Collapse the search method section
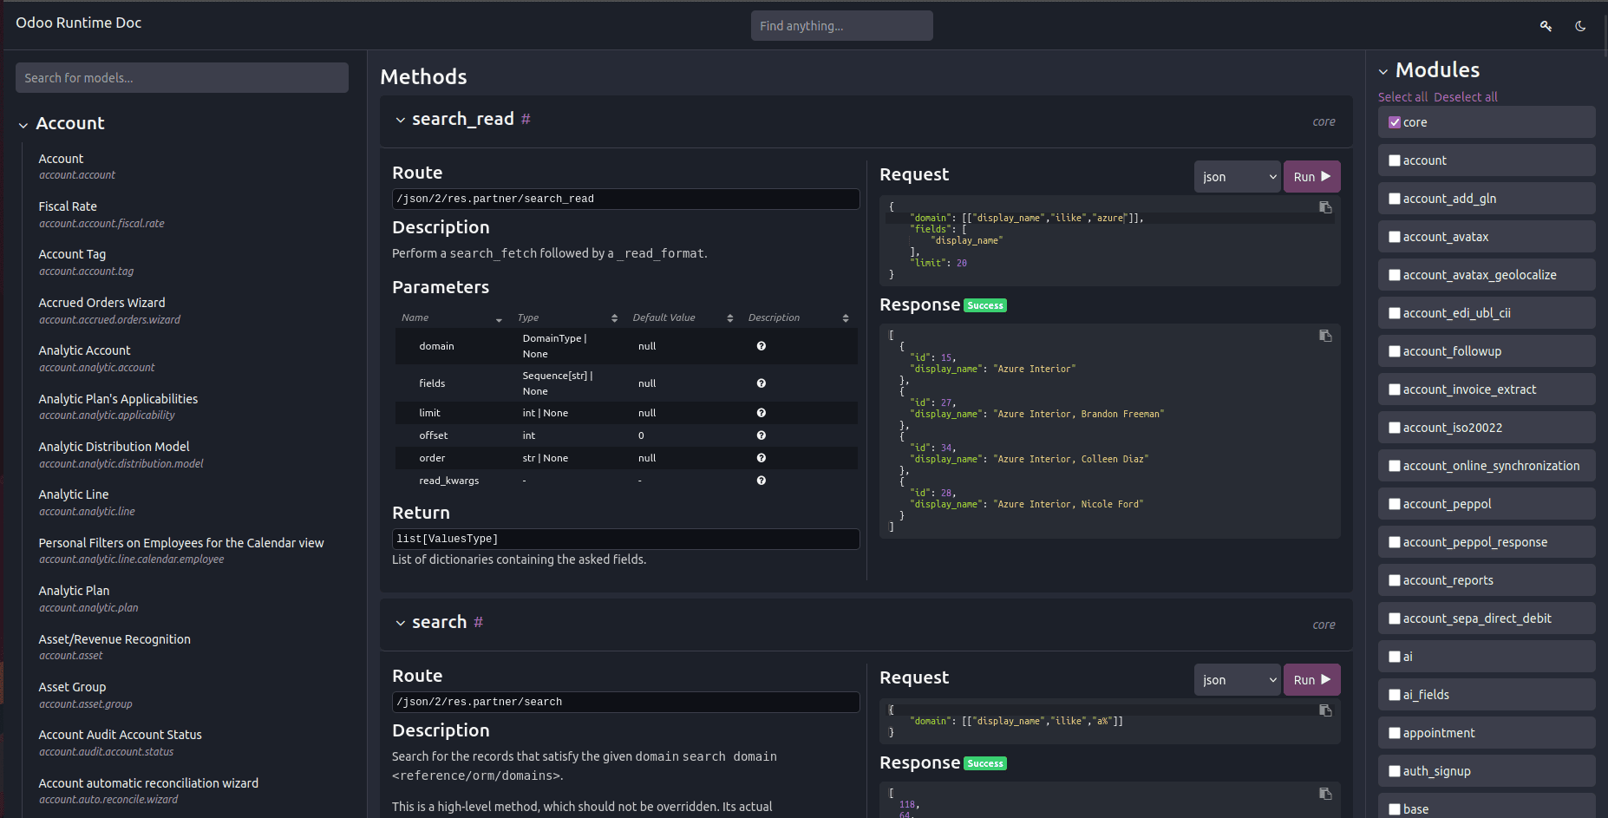The width and height of the screenshot is (1608, 818). click(400, 623)
